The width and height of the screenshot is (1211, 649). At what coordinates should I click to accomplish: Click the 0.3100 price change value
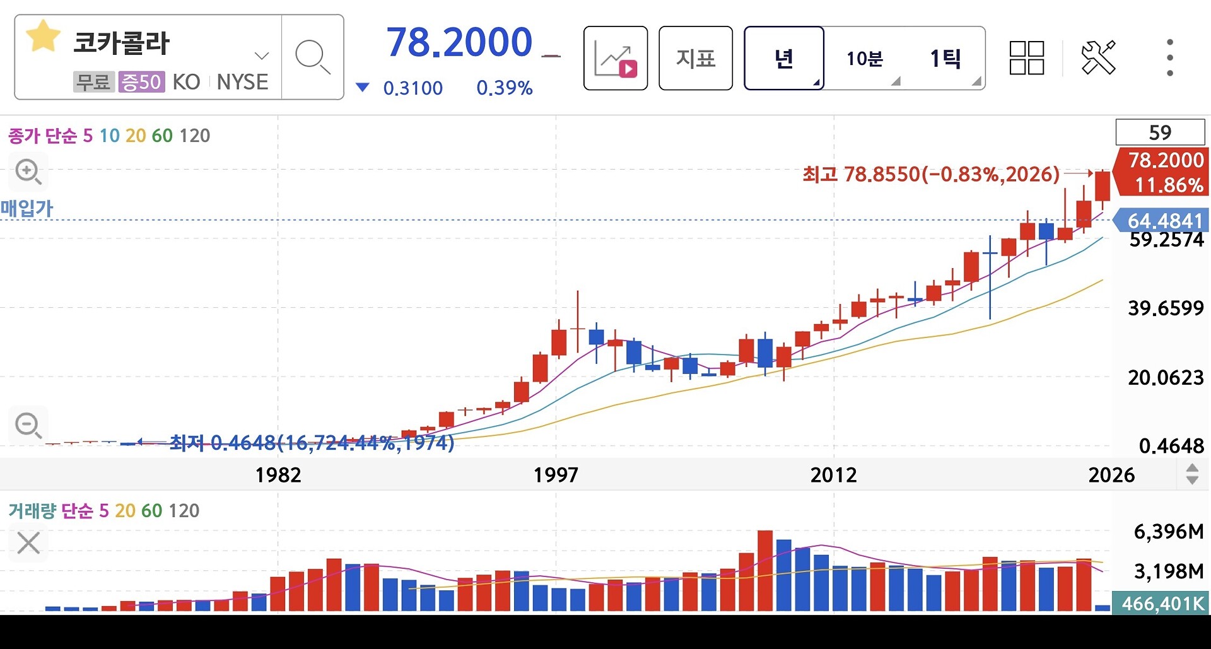pos(413,88)
